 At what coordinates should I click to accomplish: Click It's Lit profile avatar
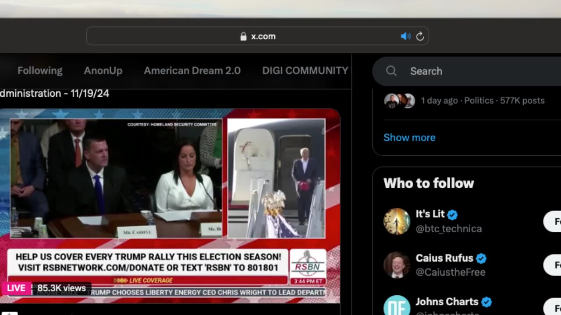click(397, 221)
